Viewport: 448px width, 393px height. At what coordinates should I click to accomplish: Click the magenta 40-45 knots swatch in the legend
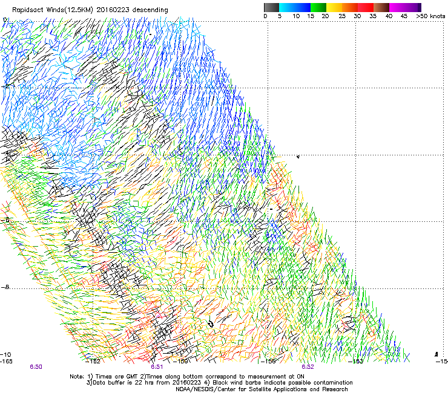tap(397, 7)
